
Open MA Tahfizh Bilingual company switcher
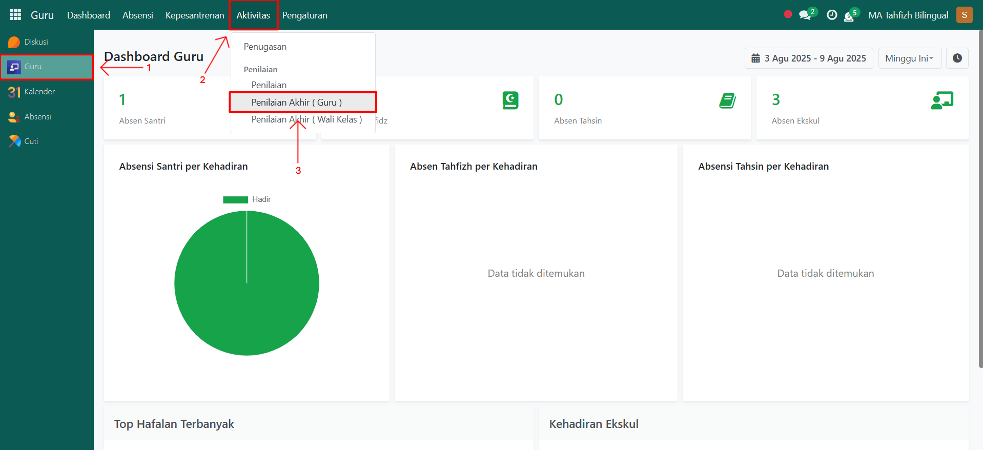click(x=908, y=15)
